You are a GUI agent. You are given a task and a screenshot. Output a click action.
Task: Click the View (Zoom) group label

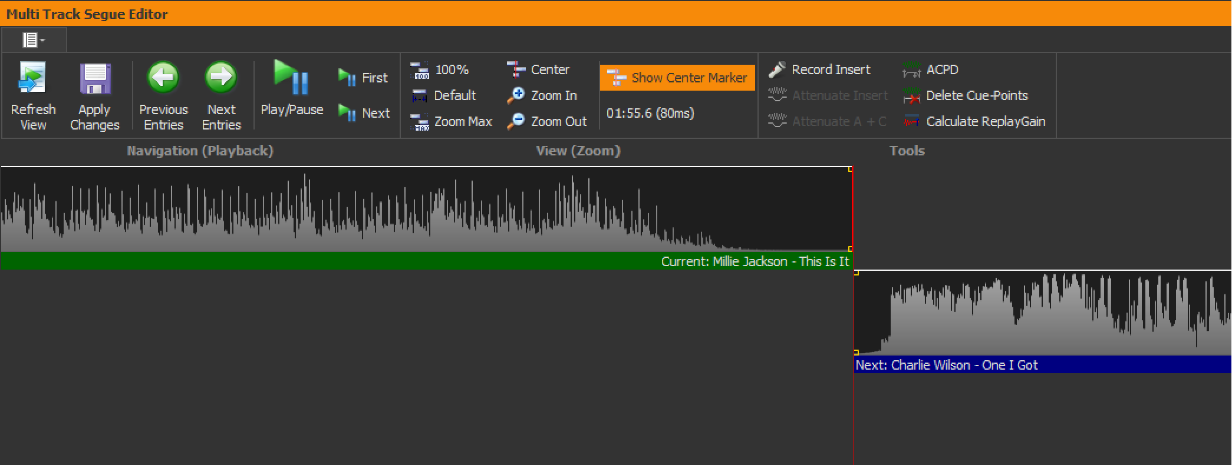coord(578,151)
